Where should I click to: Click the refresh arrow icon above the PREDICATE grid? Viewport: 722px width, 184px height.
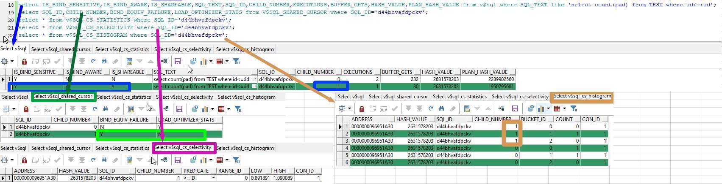tap(93, 160)
